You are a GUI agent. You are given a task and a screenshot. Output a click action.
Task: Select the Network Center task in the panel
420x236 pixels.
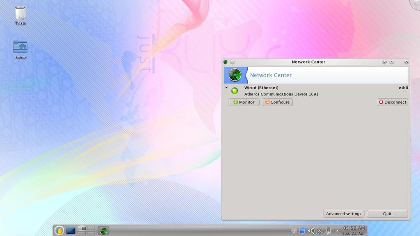point(103,230)
